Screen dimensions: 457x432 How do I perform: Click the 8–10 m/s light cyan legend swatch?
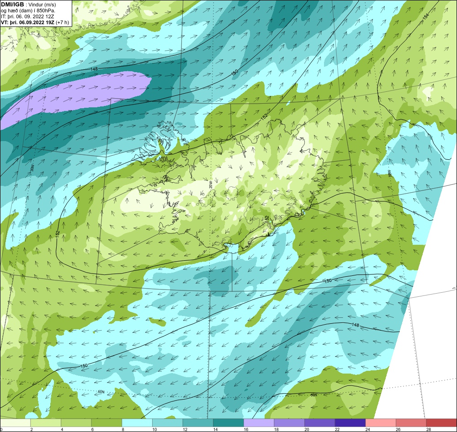coord(137,423)
